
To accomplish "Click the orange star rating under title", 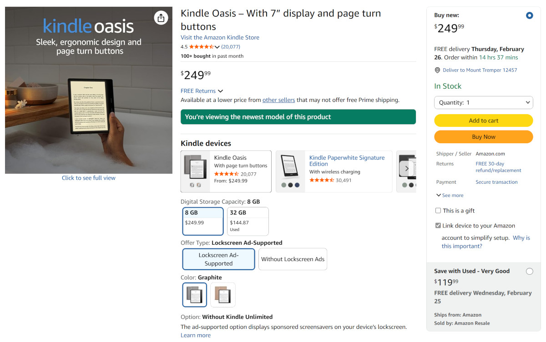I will pos(201,47).
